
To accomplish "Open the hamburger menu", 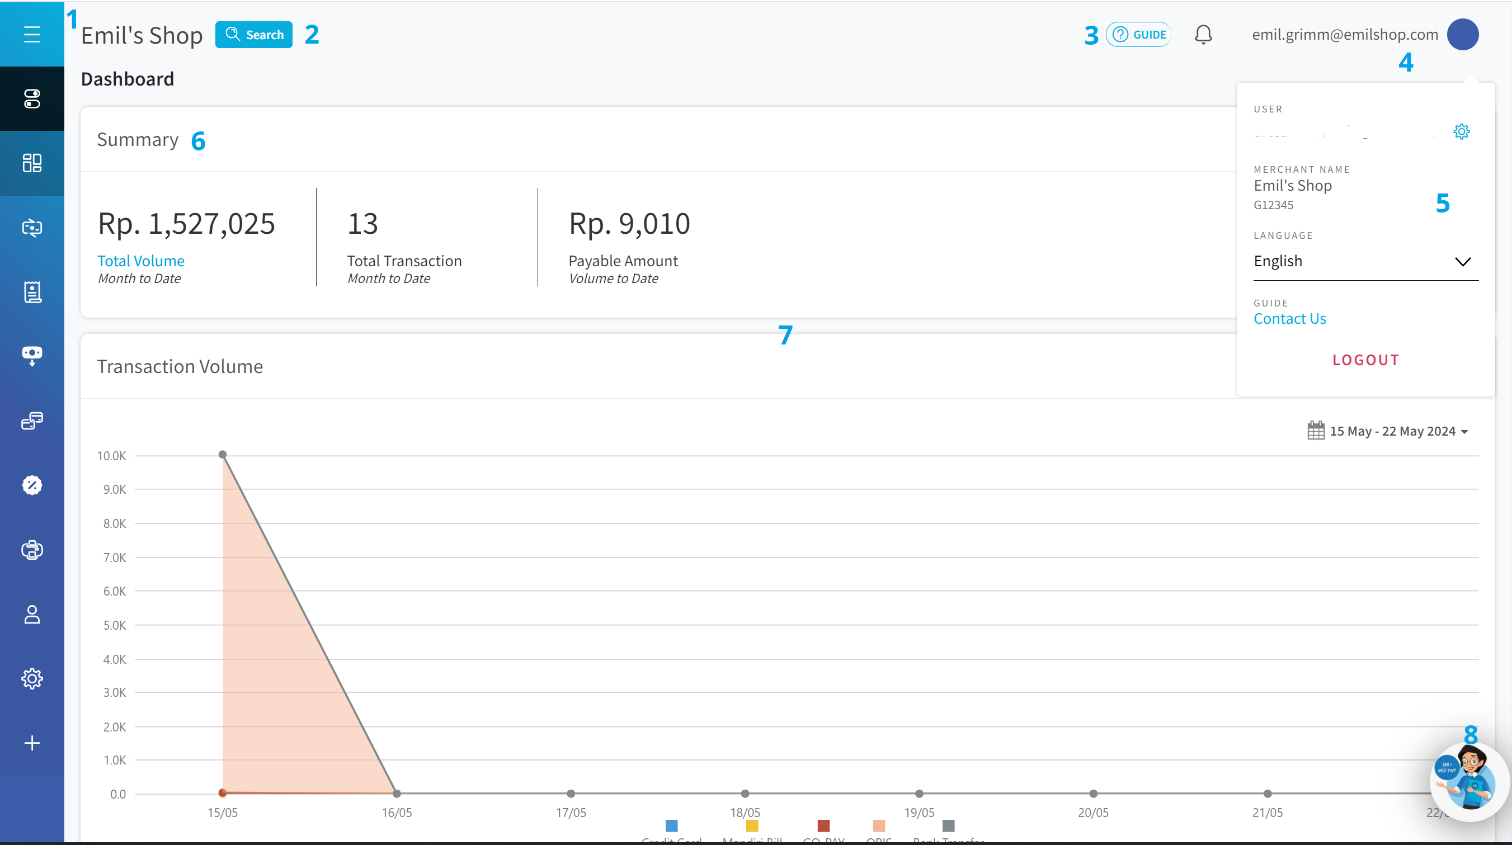I will (x=32, y=34).
